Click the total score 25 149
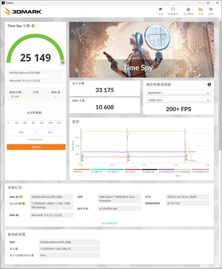The width and height of the screenshot is (222, 269). [x=35, y=58]
